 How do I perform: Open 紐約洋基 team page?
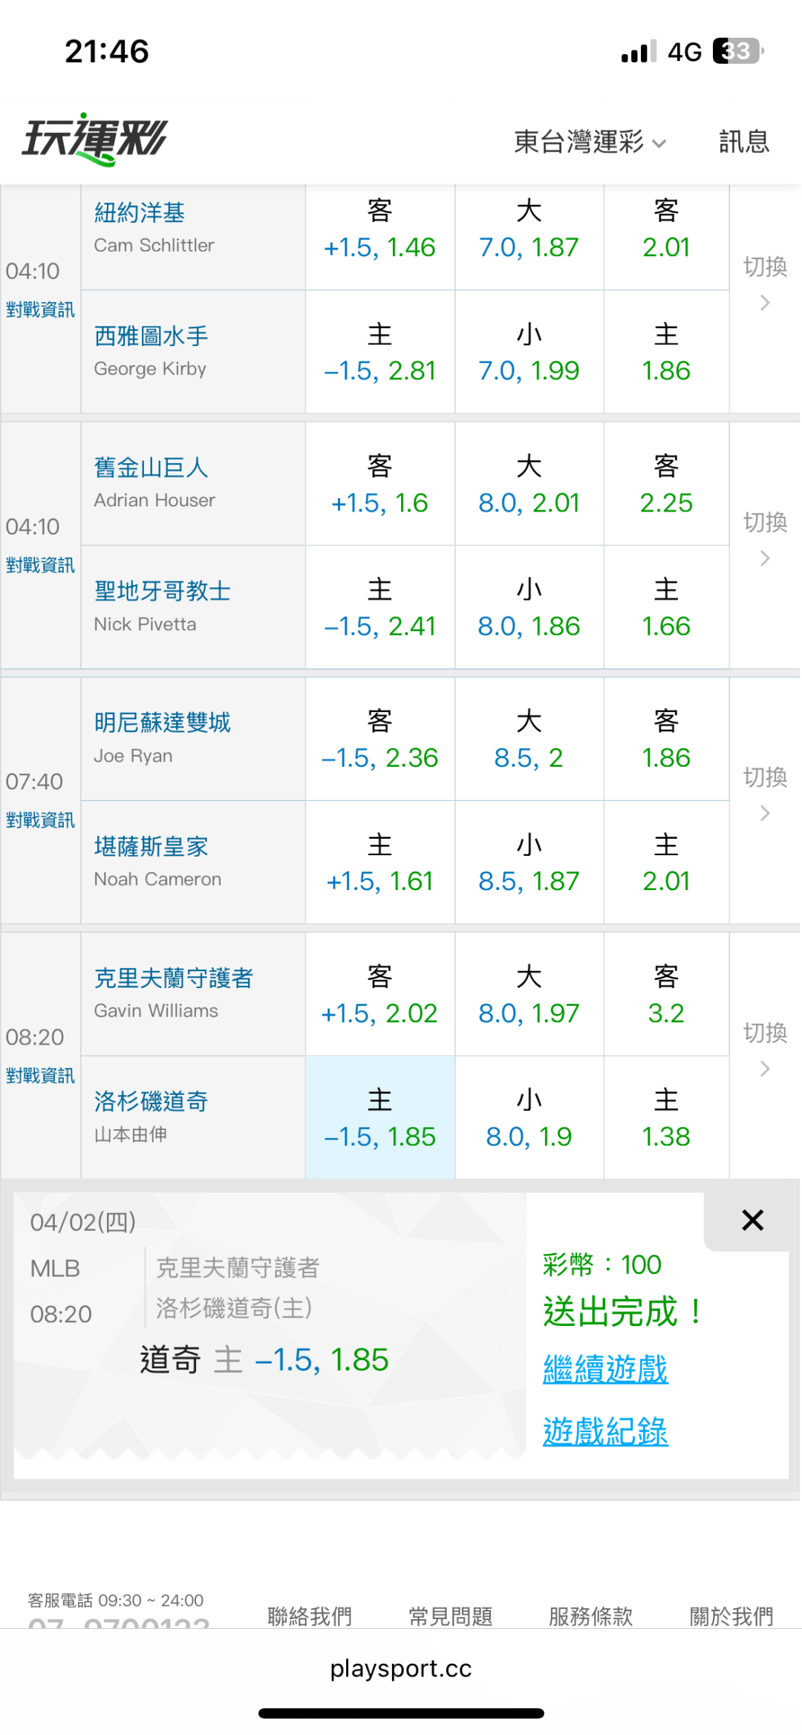point(140,213)
